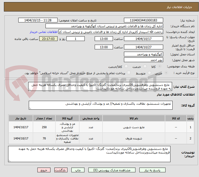Click the quantity cell 70
This screenshot has height=177, width=199.
44,138
